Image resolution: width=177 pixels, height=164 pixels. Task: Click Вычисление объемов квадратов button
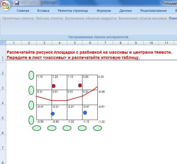(91, 18)
